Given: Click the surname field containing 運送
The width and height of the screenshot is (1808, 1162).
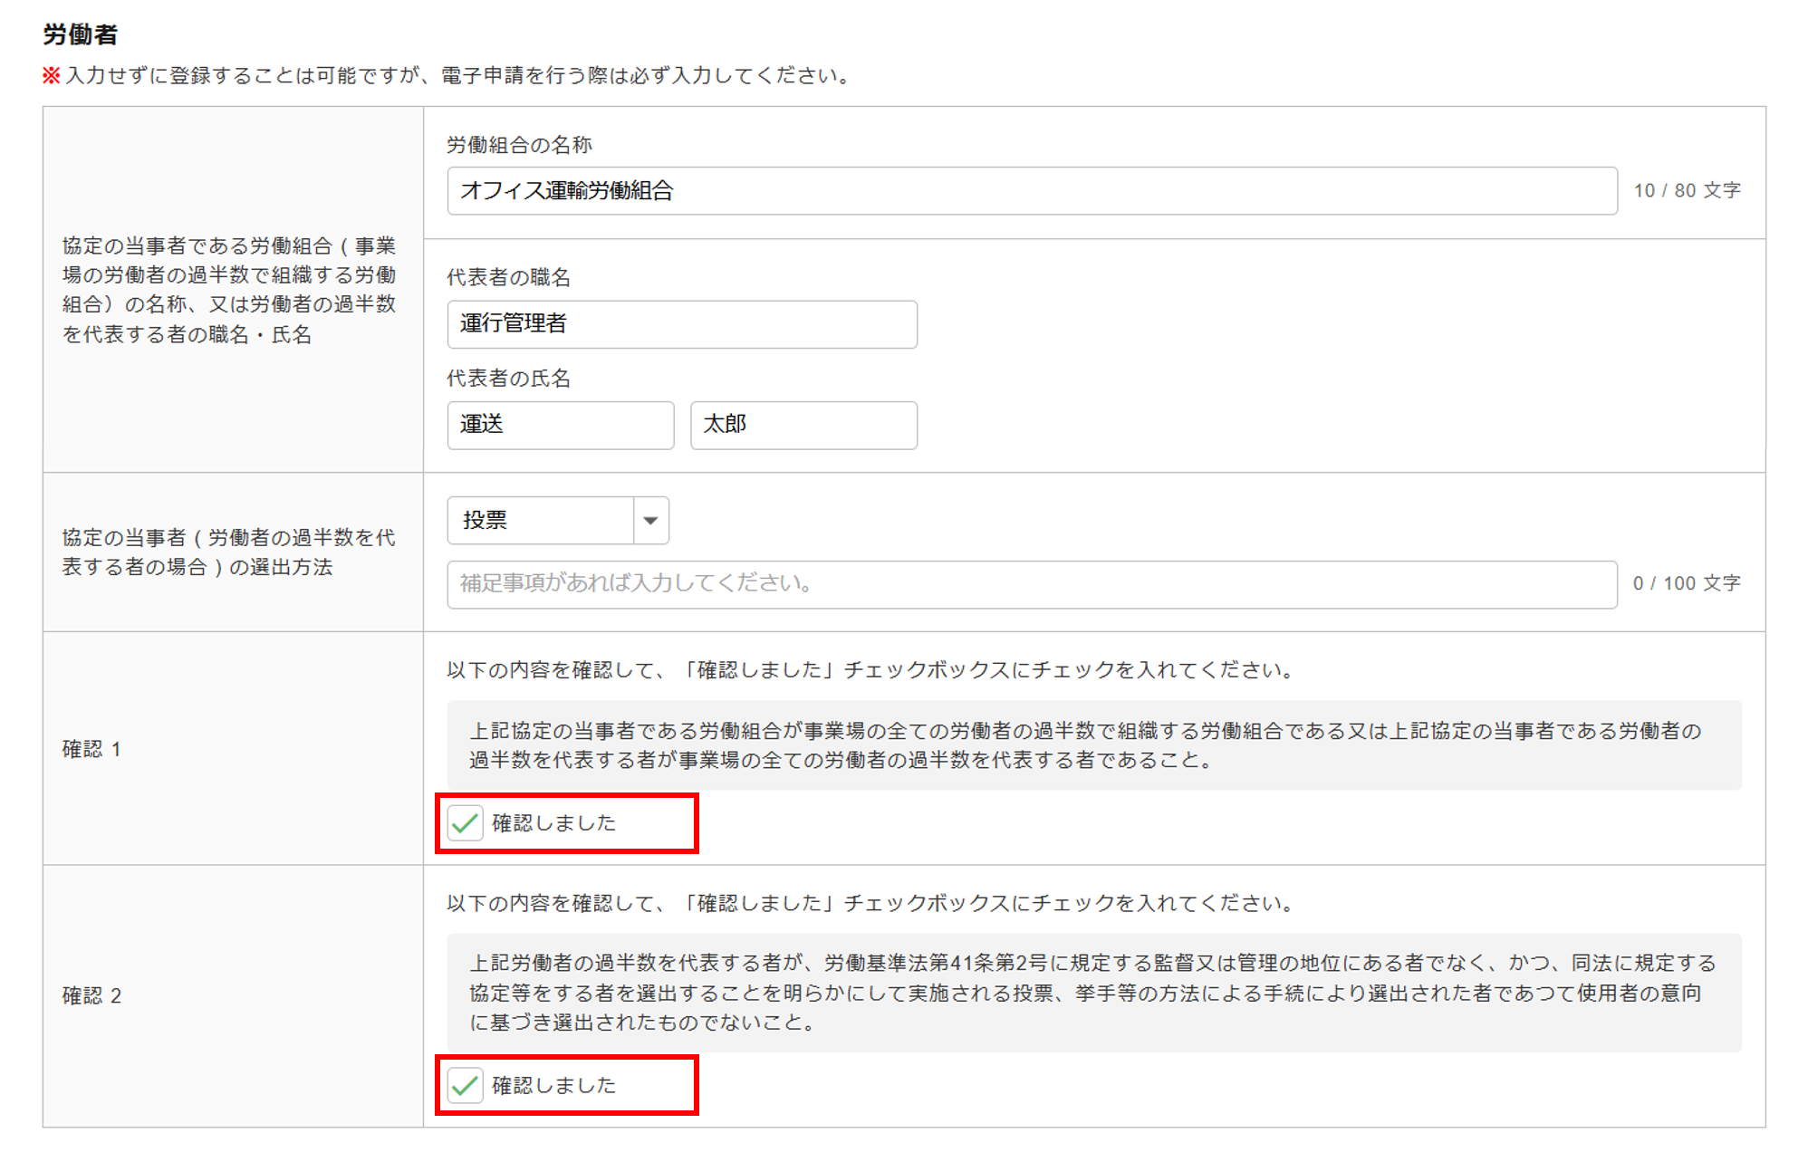Looking at the screenshot, I should coord(560,425).
